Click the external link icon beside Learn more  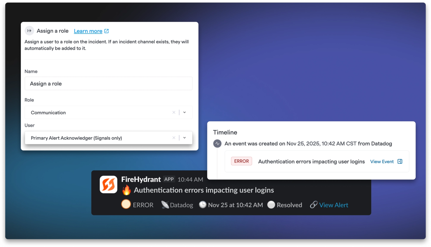click(x=107, y=31)
